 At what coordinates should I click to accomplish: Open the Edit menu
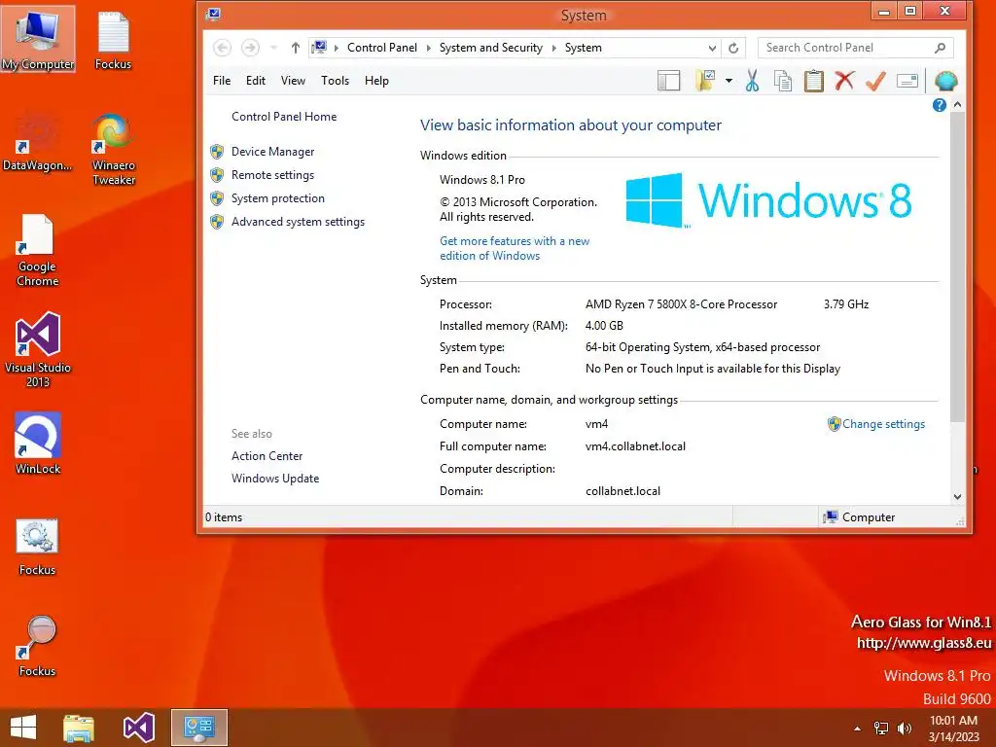coord(256,81)
